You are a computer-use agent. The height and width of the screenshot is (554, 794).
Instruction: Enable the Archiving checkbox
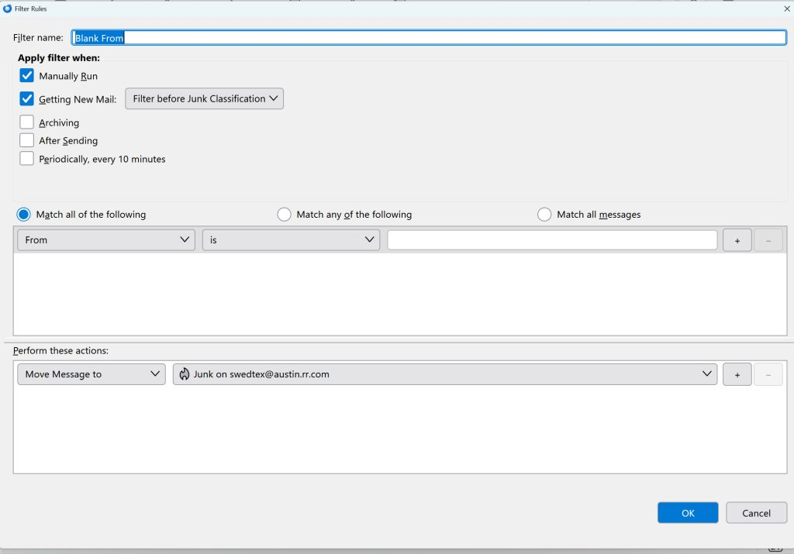click(27, 122)
